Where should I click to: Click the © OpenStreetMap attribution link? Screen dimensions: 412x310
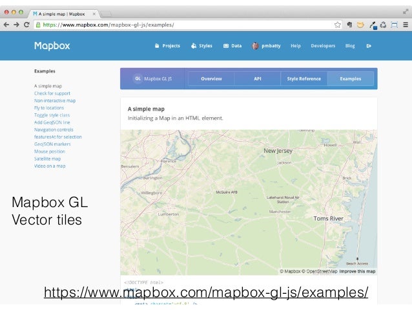pos(320,271)
